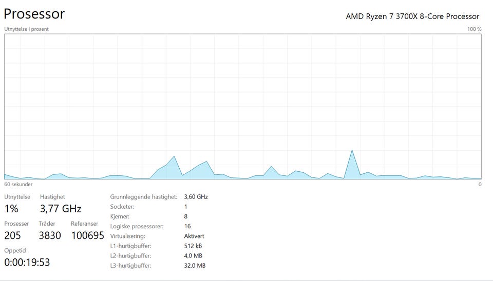493x281 pixels.
Task: Click the 3830 threads value
Action: pyautogui.click(x=50, y=235)
